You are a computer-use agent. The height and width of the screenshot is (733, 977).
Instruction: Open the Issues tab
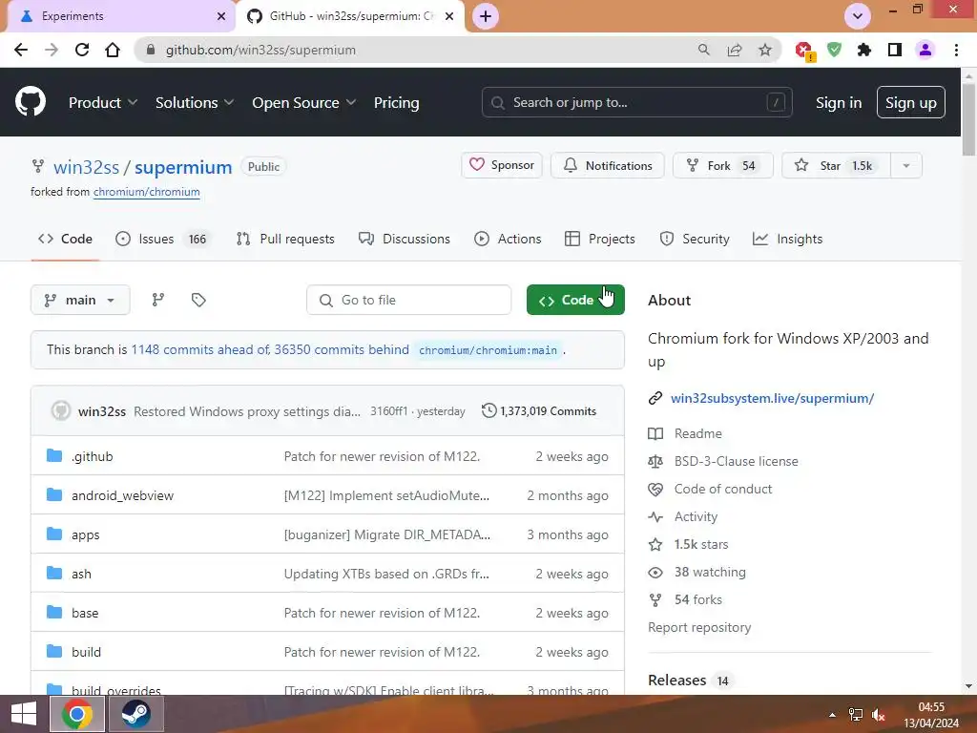(164, 239)
